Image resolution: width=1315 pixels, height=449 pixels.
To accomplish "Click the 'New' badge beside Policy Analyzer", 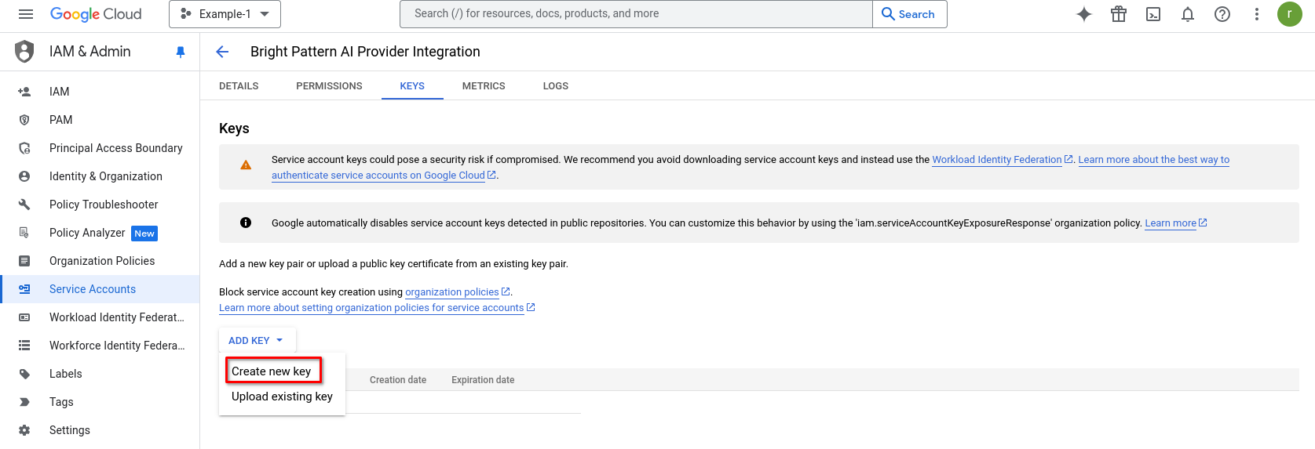I will (x=144, y=234).
